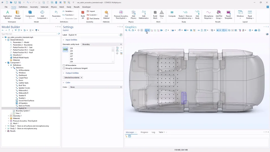The width and height of the screenshot is (270, 152).
Task: Switch to the Progress tab
Action: pyautogui.click(x=144, y=132)
